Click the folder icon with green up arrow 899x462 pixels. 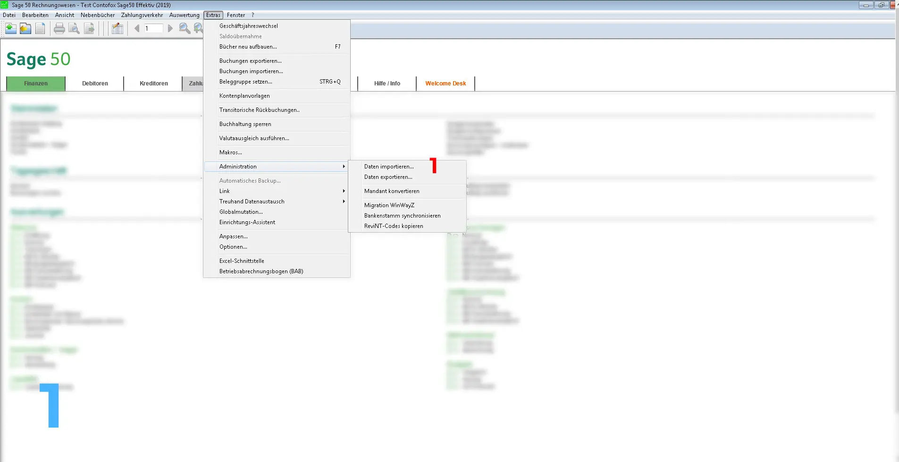pos(10,29)
